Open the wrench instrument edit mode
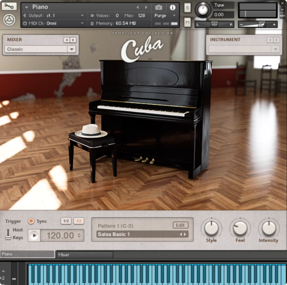The height and width of the screenshot is (285, 287). [9, 6]
